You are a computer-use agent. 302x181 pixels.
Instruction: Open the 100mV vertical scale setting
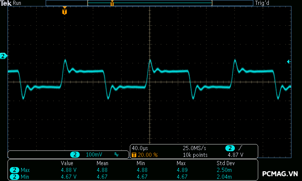(x=94, y=155)
